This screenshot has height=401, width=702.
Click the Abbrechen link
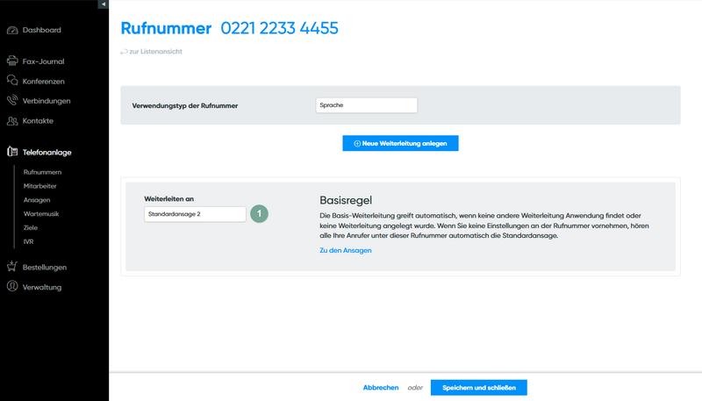click(381, 388)
